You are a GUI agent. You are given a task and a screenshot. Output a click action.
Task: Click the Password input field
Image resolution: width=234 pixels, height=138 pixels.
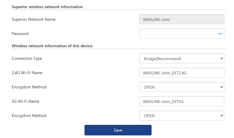tap(178, 34)
